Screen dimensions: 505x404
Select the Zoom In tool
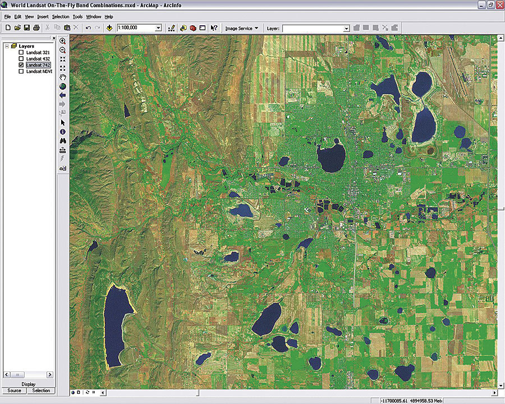[x=62, y=41]
